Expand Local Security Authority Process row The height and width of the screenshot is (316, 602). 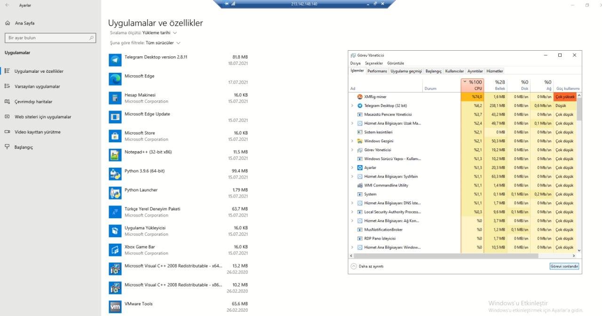[352, 212]
